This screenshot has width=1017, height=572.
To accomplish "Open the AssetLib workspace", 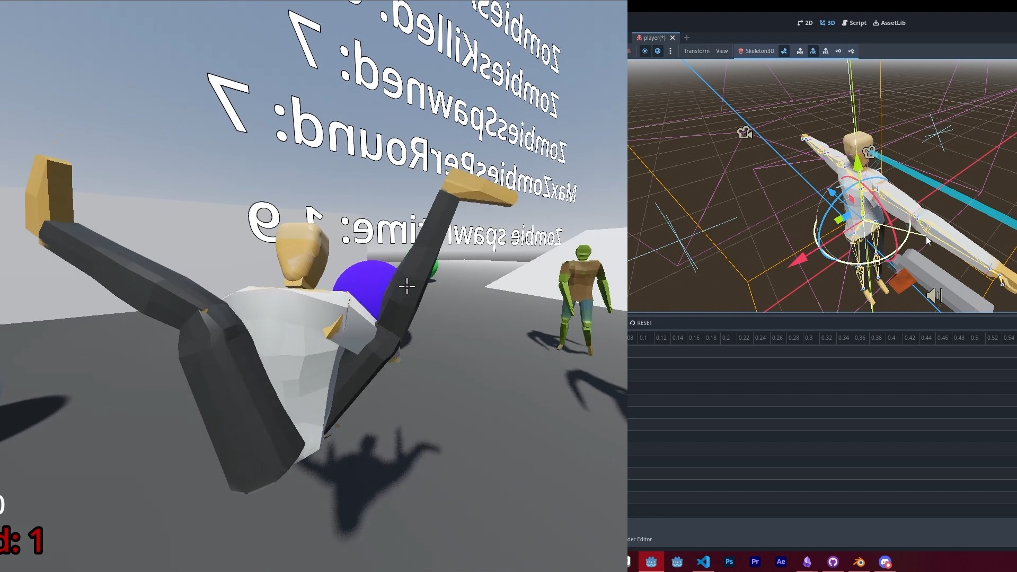I will click(889, 23).
